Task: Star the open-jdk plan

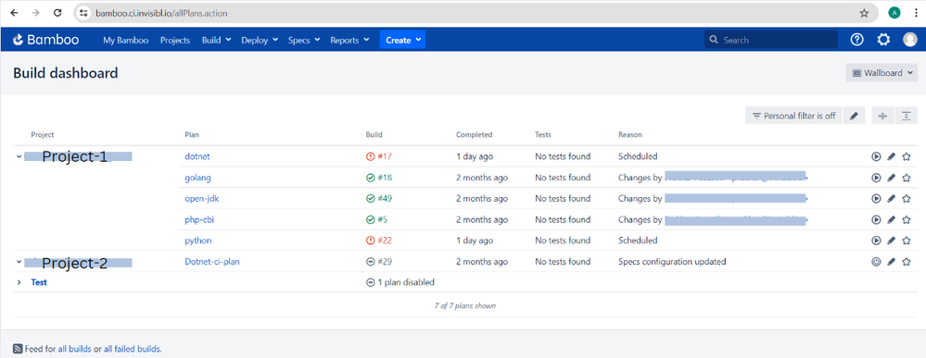Action: (907, 199)
